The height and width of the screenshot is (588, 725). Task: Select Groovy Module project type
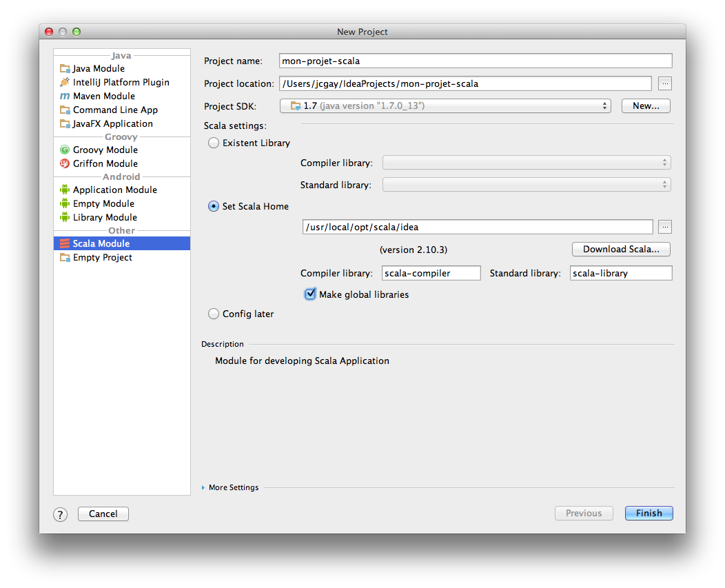click(x=122, y=150)
